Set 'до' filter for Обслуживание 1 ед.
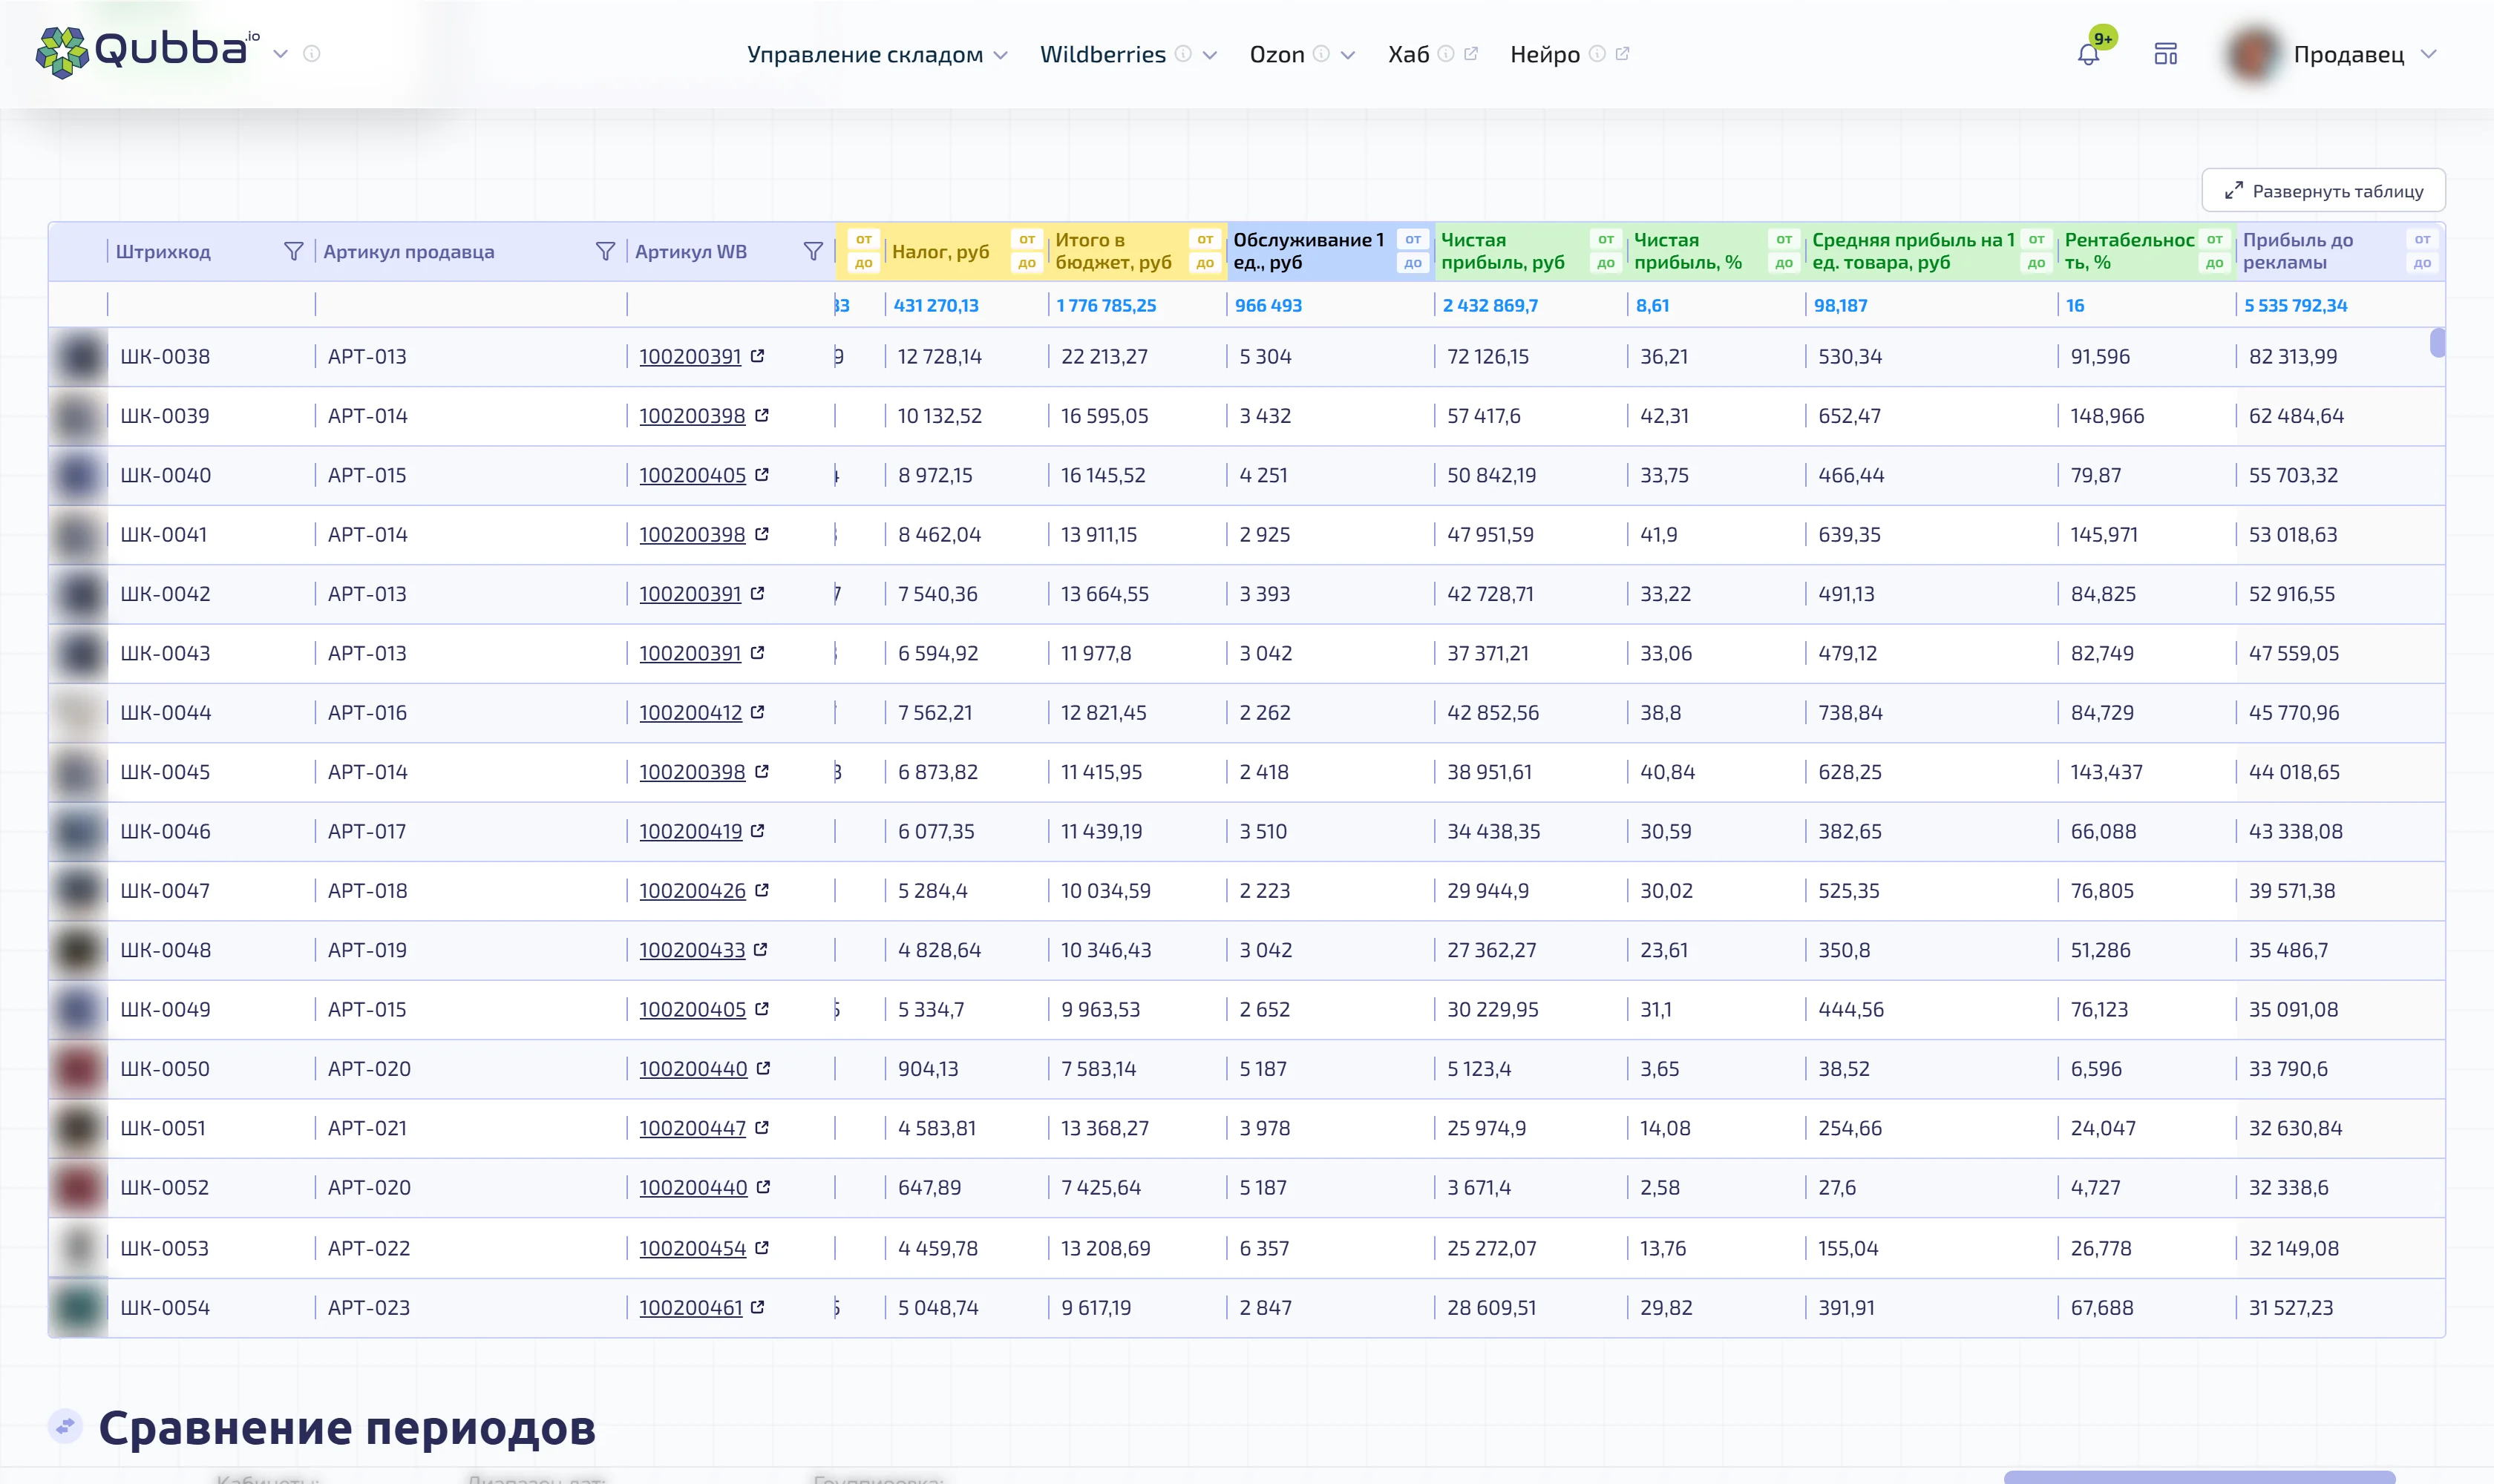 (1413, 263)
